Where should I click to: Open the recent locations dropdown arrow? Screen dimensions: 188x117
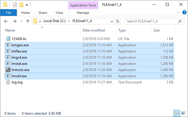[22, 21]
